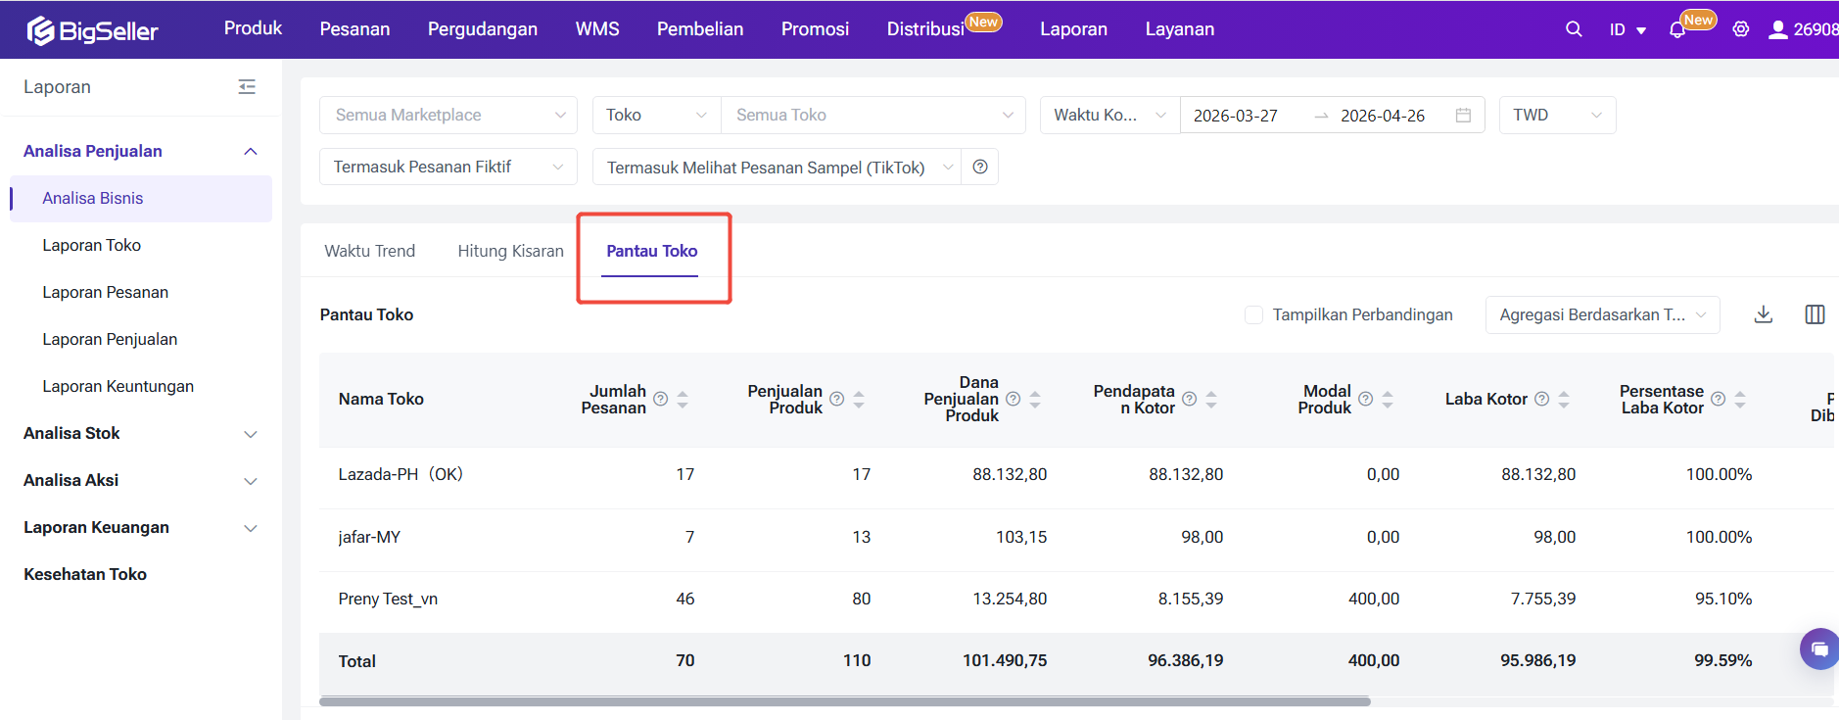Sort table by Modal Produk
Image resolution: width=1839 pixels, height=720 pixels.
[x=1388, y=400]
